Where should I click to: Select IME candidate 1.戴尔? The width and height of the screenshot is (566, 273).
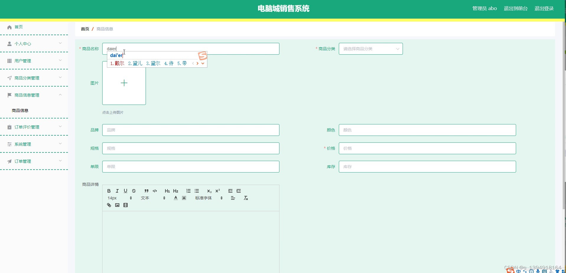[117, 63]
